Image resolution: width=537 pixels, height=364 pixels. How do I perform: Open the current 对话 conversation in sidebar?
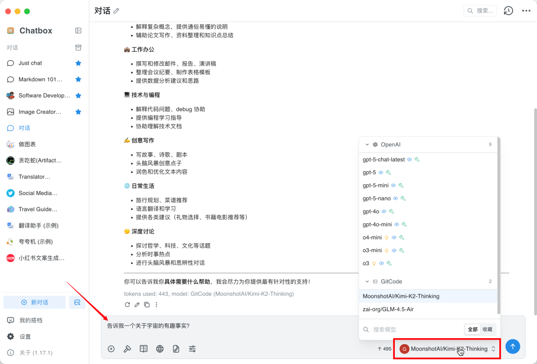click(x=44, y=128)
